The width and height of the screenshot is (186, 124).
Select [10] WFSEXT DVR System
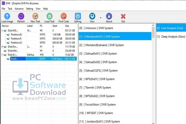coord(115,113)
